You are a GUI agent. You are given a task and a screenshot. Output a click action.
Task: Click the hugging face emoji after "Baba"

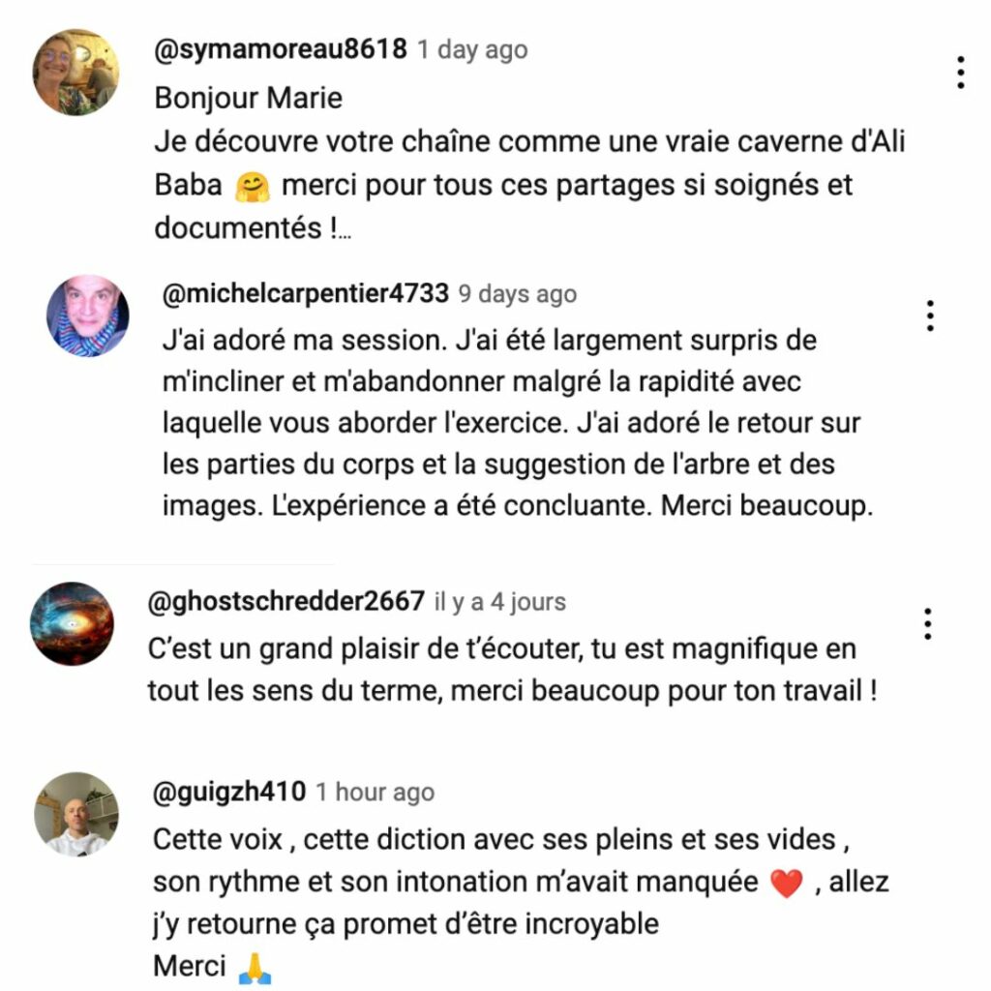[x=253, y=187]
